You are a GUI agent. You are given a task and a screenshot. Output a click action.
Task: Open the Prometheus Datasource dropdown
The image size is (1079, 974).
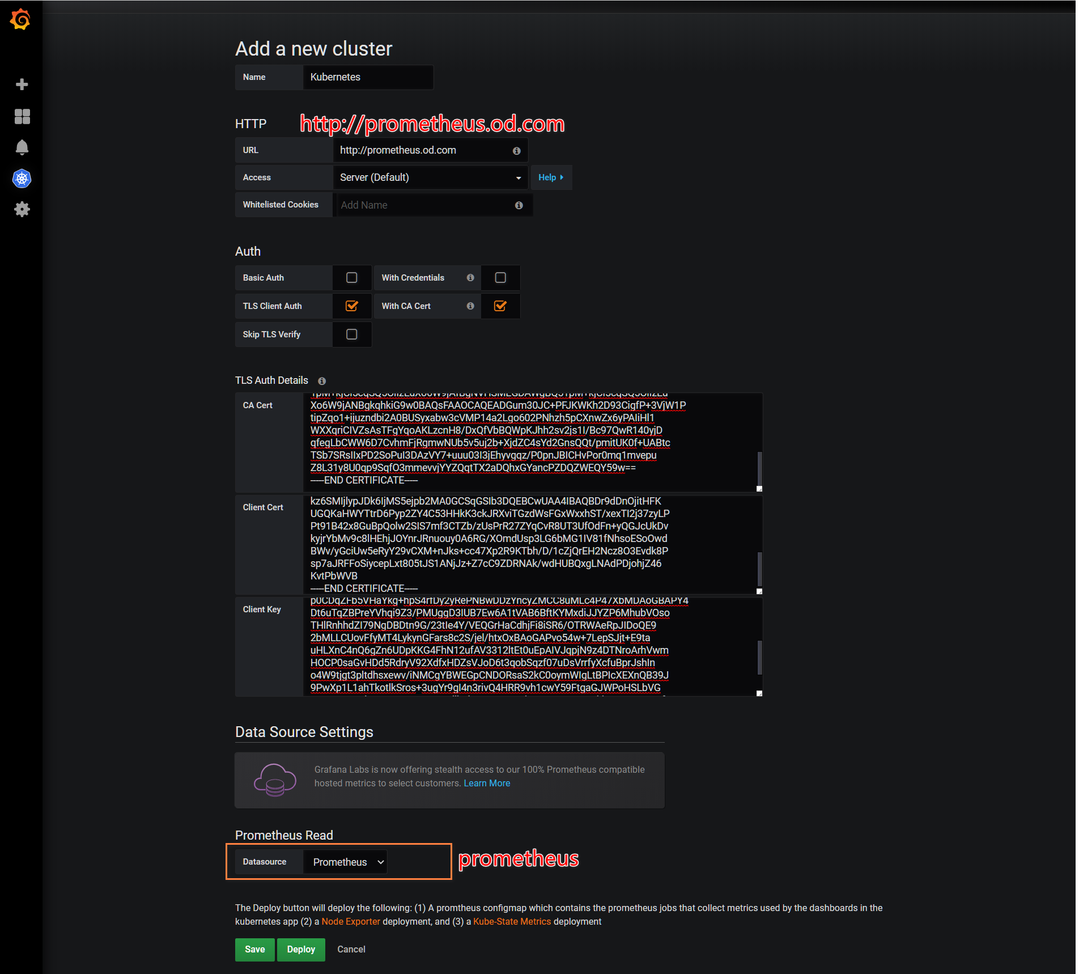pos(346,862)
